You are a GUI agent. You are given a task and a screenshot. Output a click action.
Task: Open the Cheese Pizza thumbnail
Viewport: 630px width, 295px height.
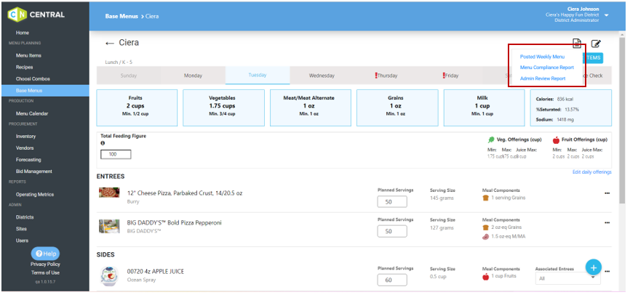pos(109,193)
